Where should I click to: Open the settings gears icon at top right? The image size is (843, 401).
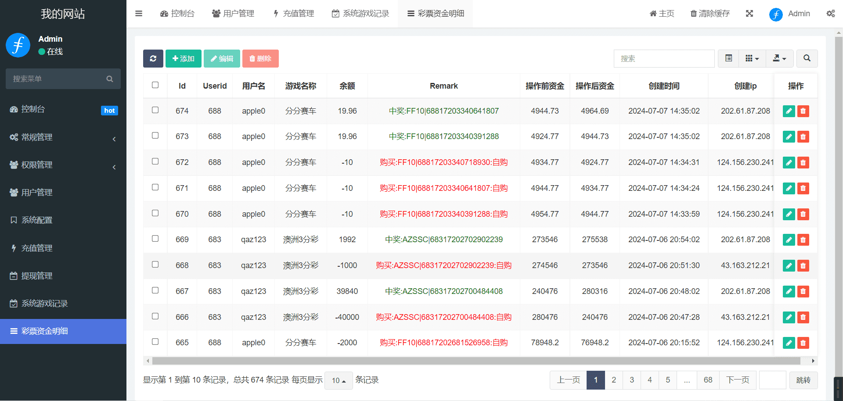(830, 14)
